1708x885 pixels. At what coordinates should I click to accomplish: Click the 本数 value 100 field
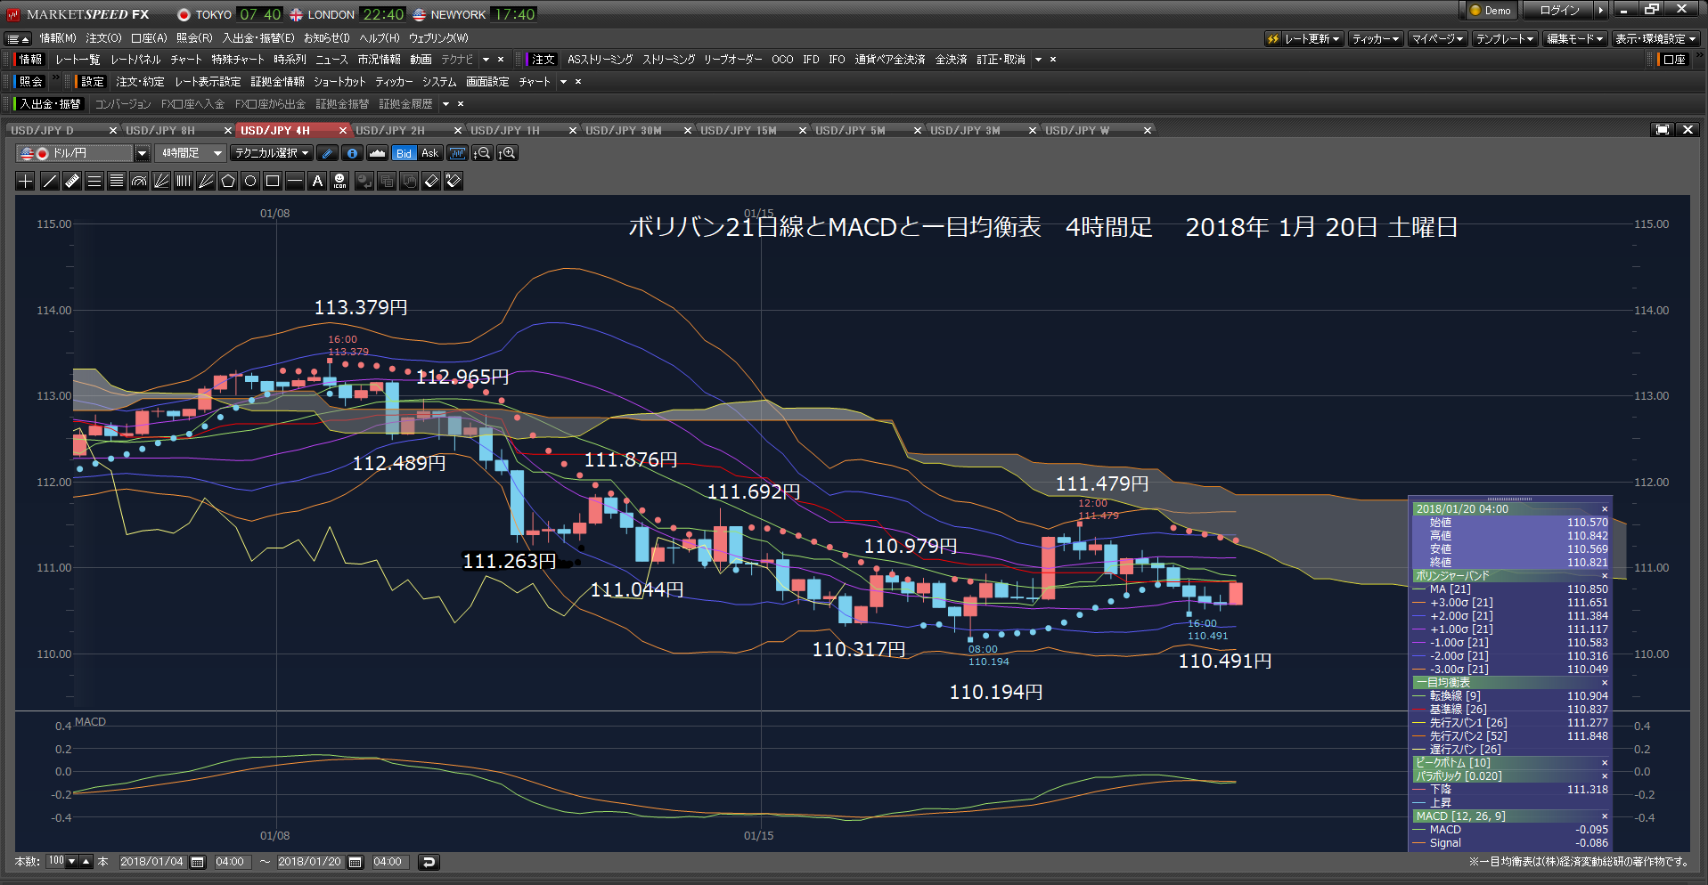pyautogui.click(x=55, y=862)
